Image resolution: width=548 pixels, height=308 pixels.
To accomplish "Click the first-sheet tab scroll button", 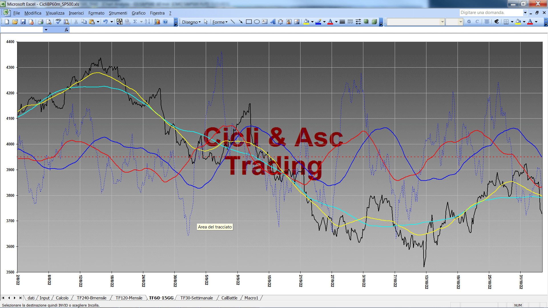I will [3, 298].
